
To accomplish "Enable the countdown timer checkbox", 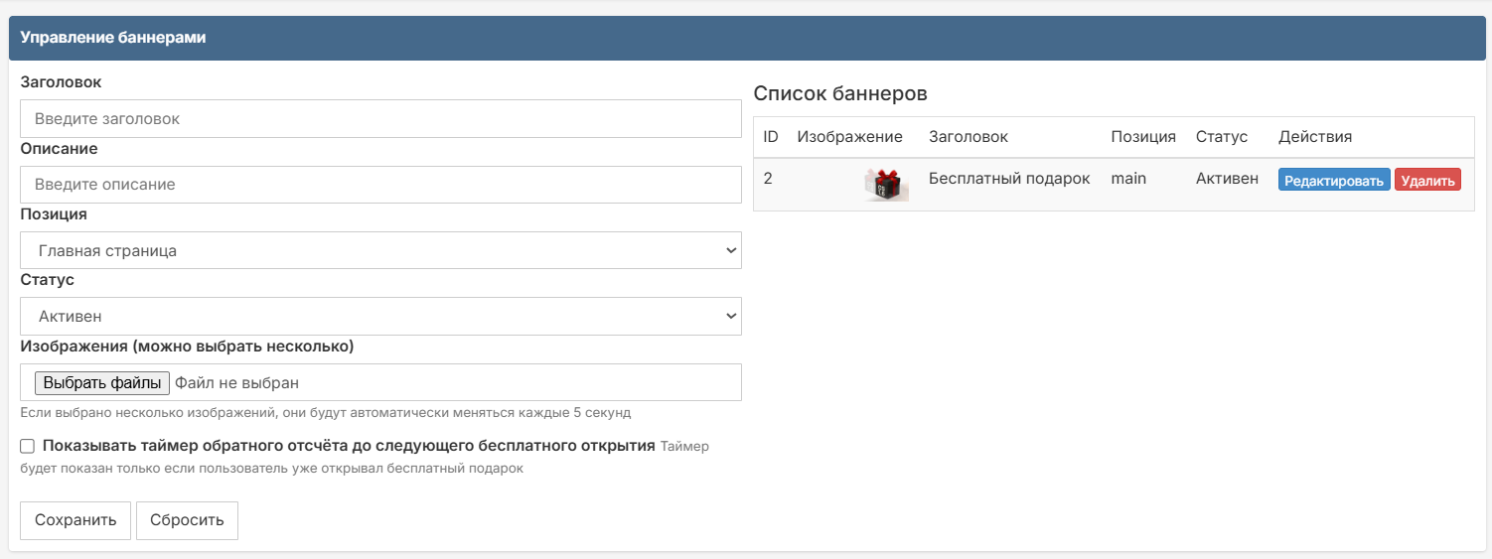I will (x=28, y=447).
